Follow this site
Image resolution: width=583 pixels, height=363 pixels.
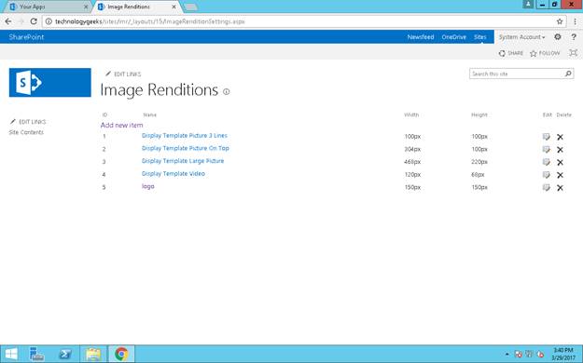pos(545,53)
